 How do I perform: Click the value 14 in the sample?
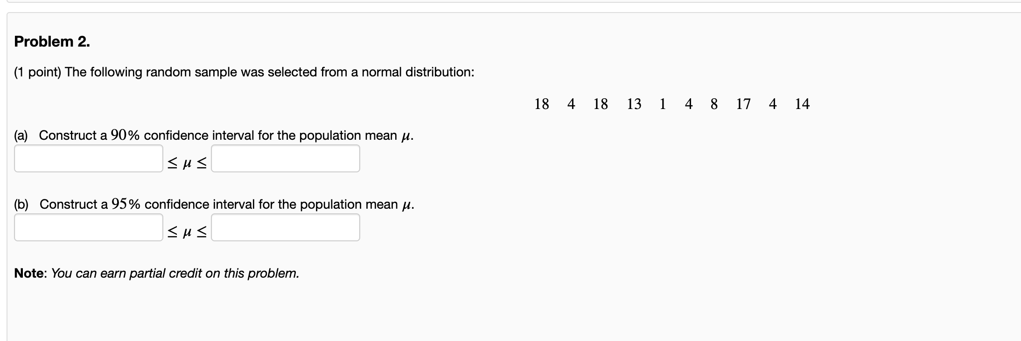tap(802, 103)
